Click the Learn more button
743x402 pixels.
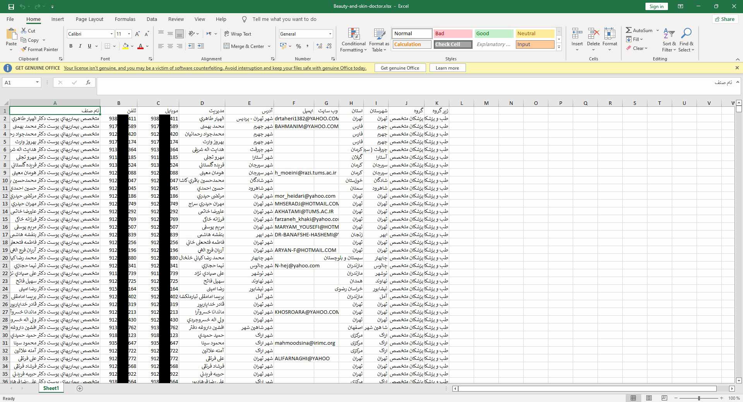pos(447,68)
